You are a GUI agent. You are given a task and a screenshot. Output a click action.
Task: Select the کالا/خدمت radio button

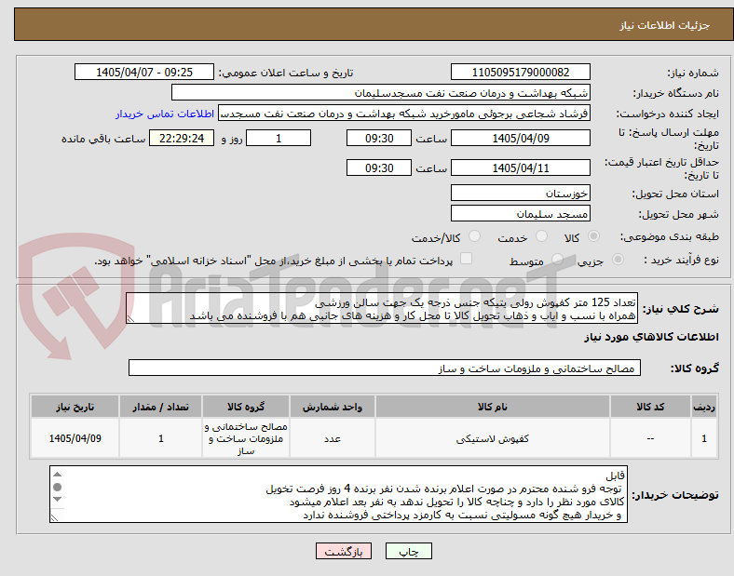coord(475,236)
